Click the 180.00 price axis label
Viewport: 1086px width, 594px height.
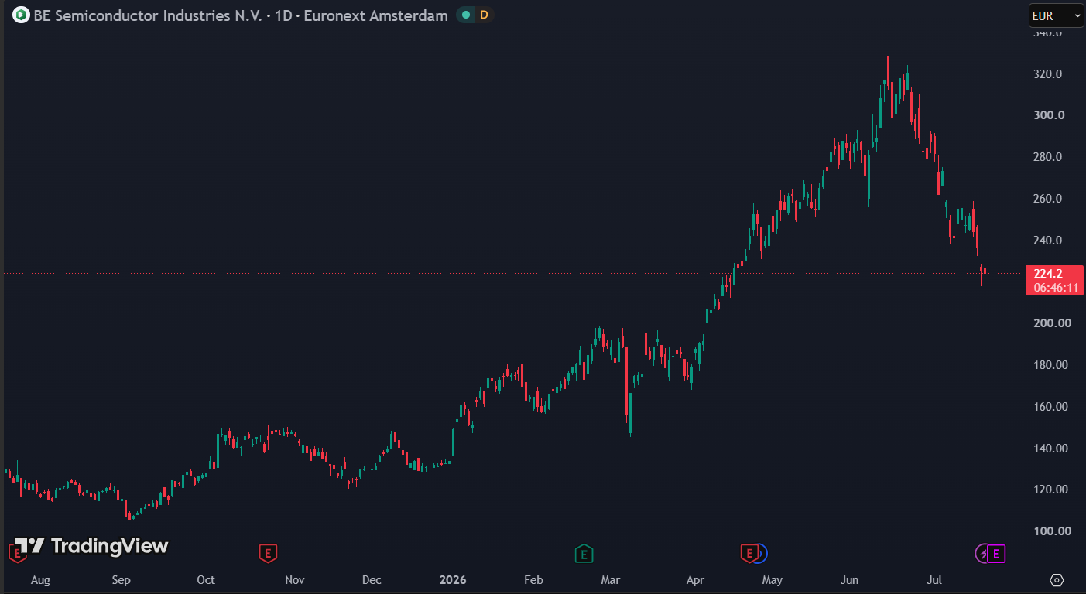1053,365
